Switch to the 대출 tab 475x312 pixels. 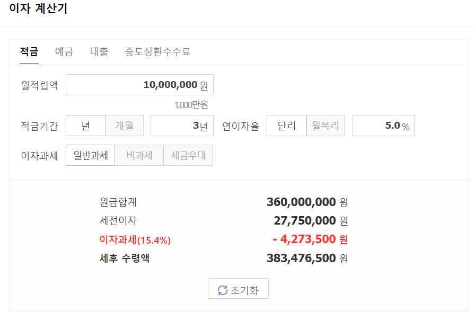(98, 51)
